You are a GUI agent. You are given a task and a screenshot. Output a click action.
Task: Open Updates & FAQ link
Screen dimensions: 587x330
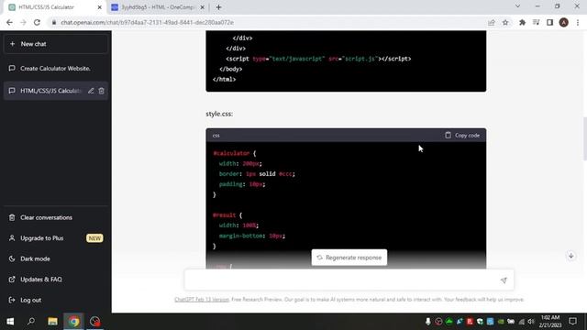(56, 279)
